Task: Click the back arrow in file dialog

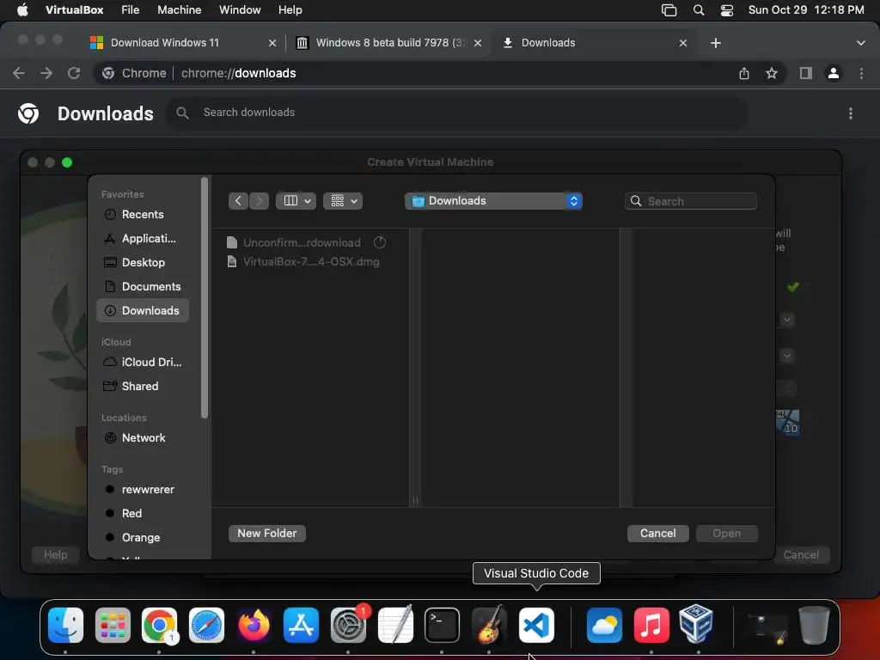Action: pos(238,201)
